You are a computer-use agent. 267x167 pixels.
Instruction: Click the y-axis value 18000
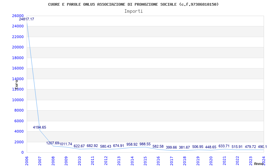click(x=18, y=58)
